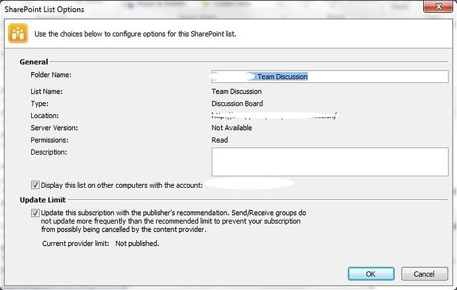Click the Discussion Board type value
This screenshot has height=290, width=457.
coord(237,104)
